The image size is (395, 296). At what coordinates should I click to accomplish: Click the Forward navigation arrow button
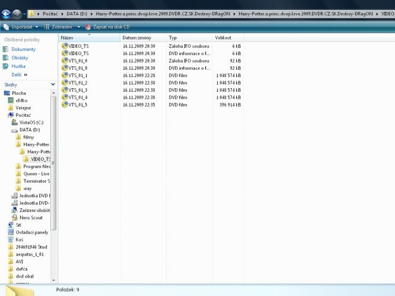[17, 14]
